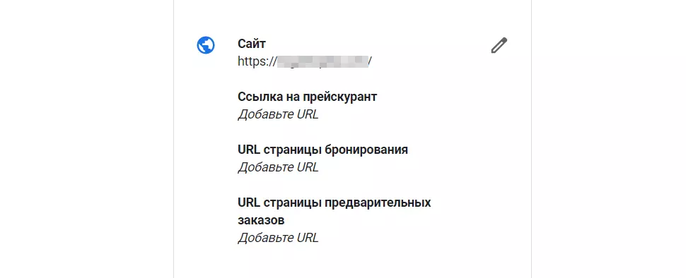The image size is (686, 278).
Task: Choose 'Добавьте URL' placeholder for price list
Action: pyautogui.click(x=278, y=114)
